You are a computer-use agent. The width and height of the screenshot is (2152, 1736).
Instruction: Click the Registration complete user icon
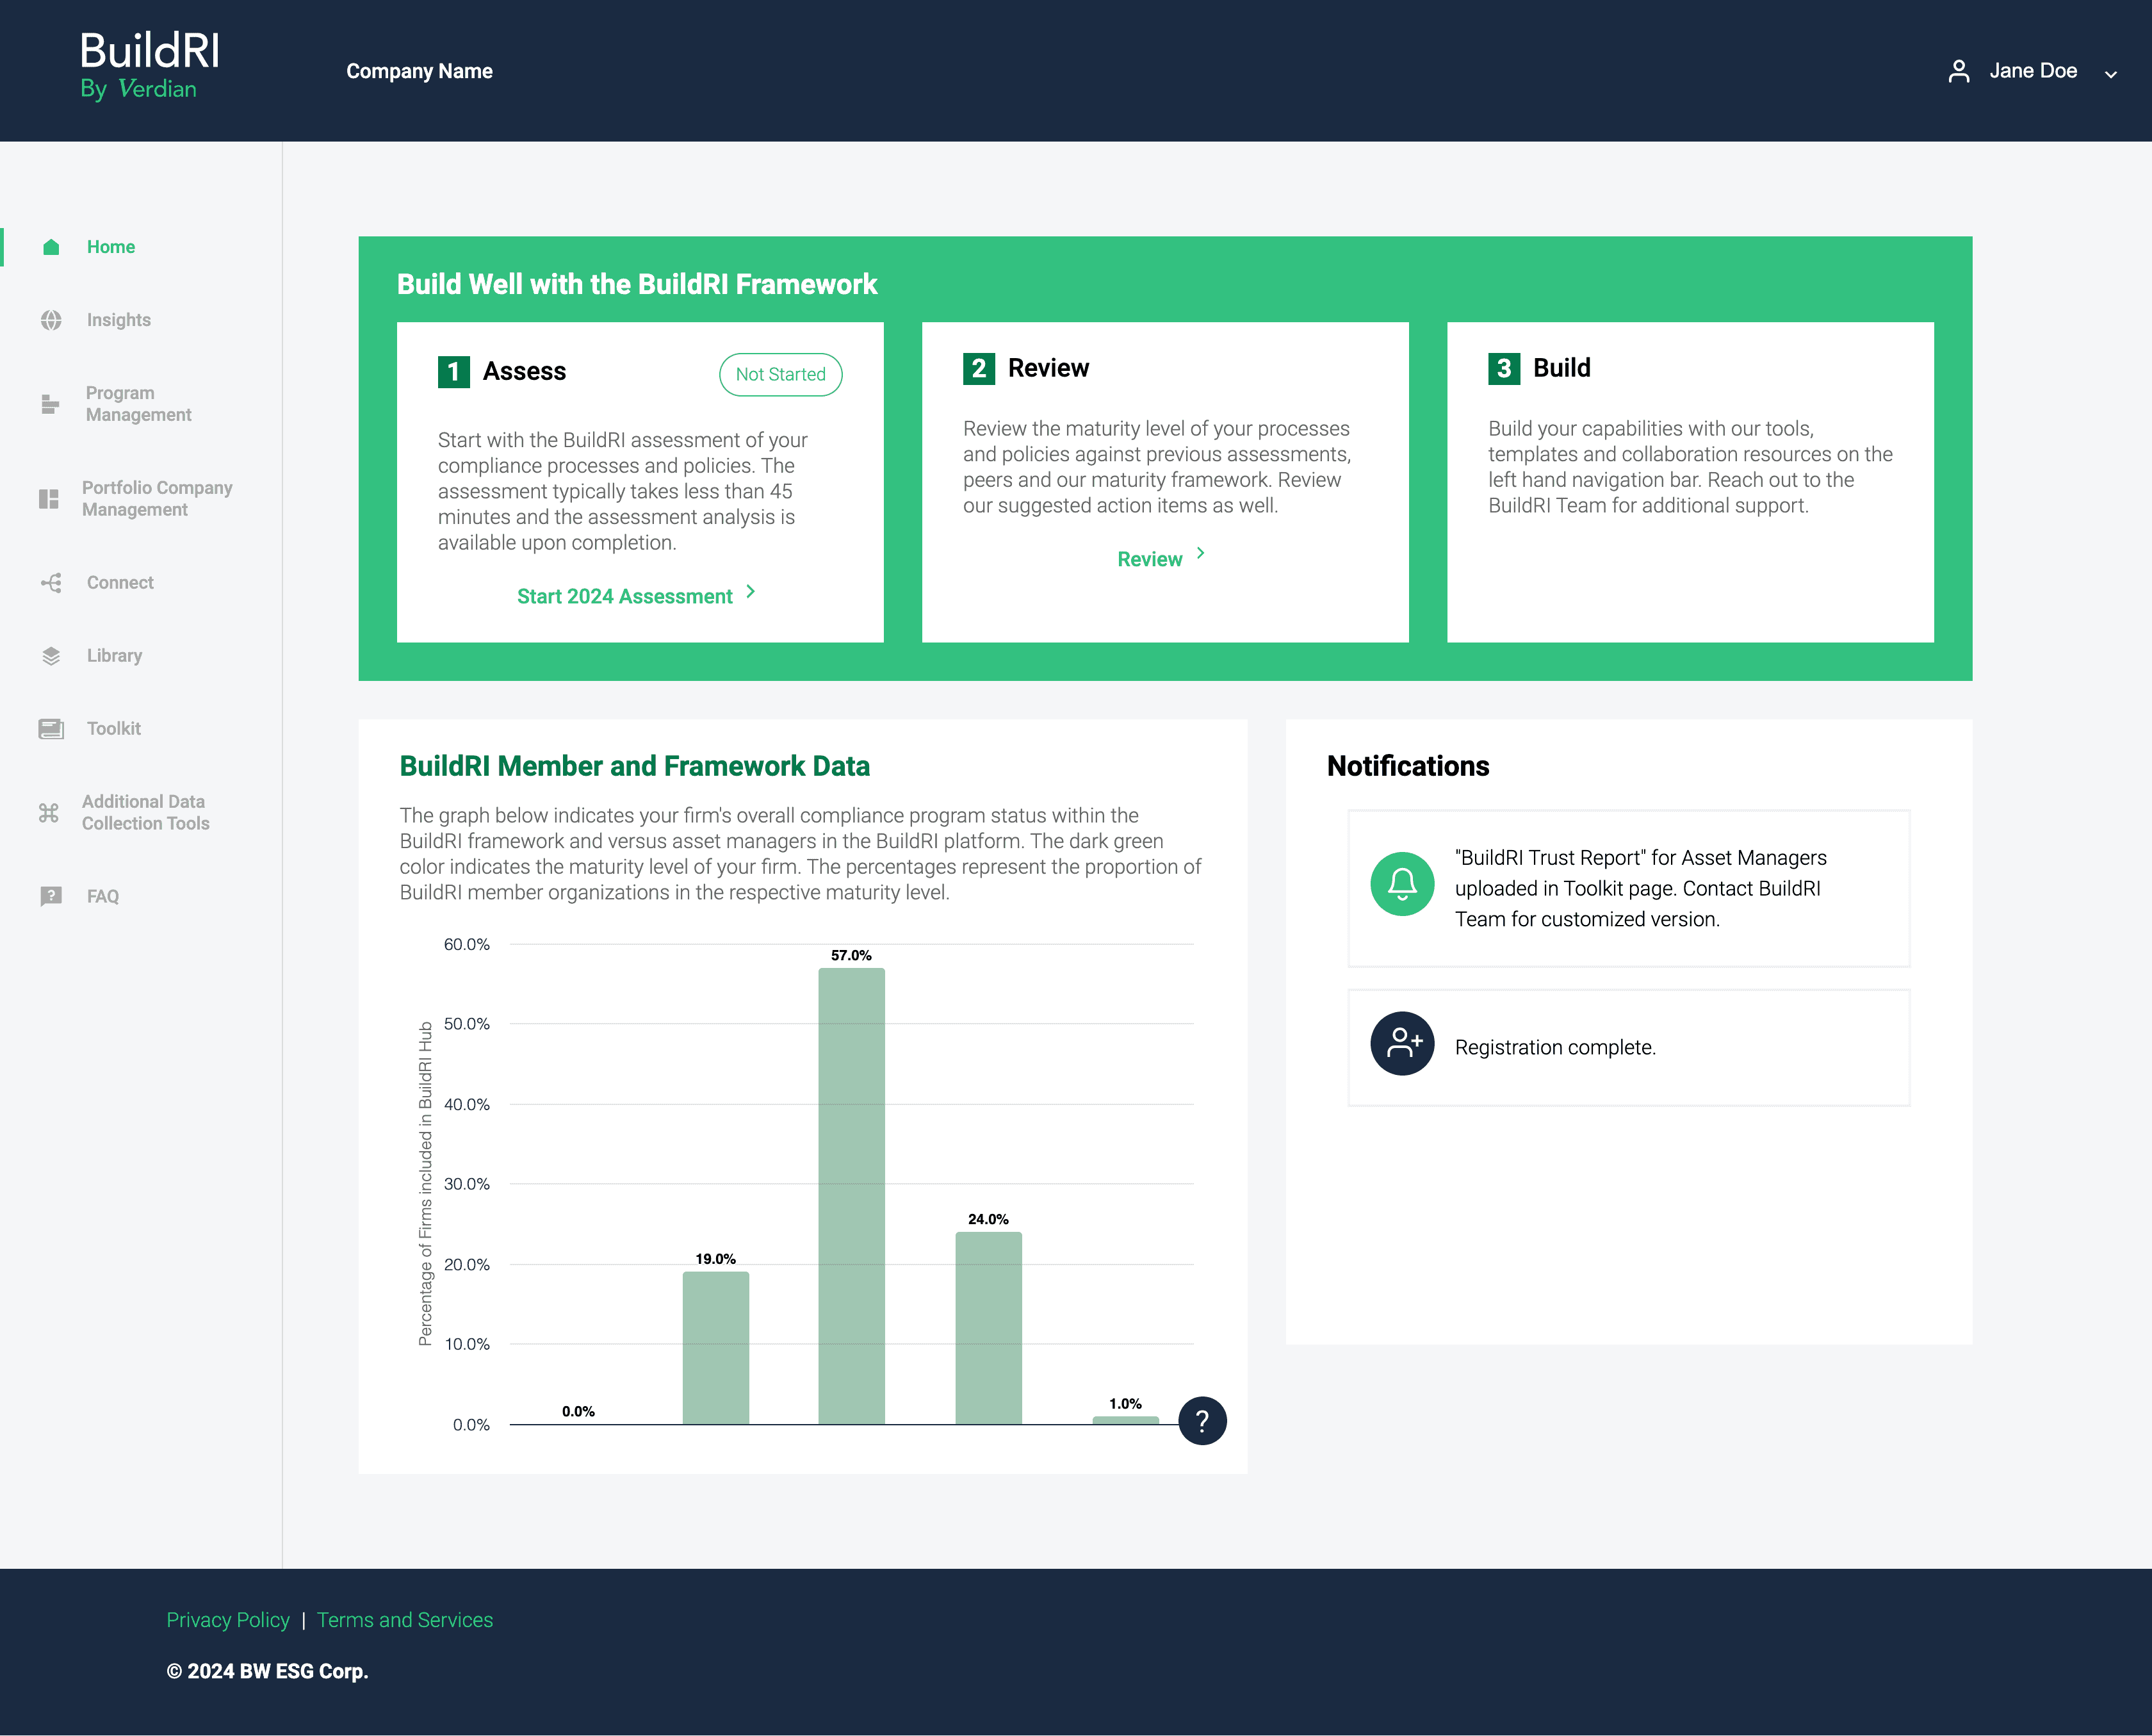pyautogui.click(x=1401, y=1044)
